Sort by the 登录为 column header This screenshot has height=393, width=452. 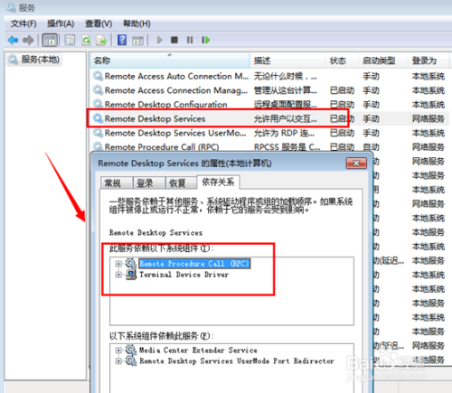pyautogui.click(x=428, y=61)
